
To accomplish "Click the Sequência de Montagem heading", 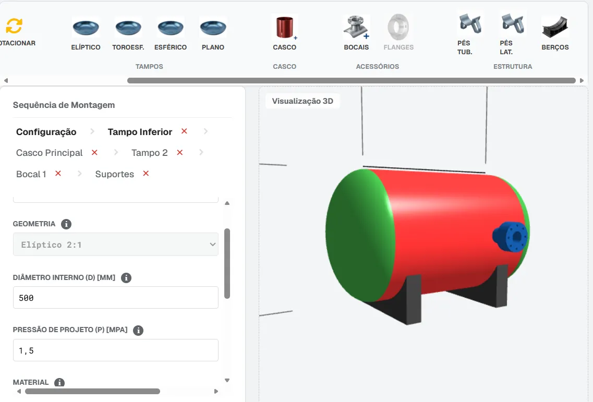I will [x=64, y=105].
